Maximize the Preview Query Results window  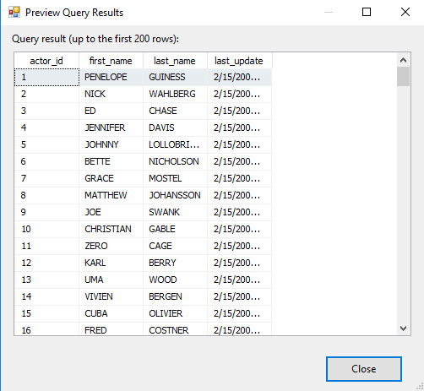(x=367, y=12)
